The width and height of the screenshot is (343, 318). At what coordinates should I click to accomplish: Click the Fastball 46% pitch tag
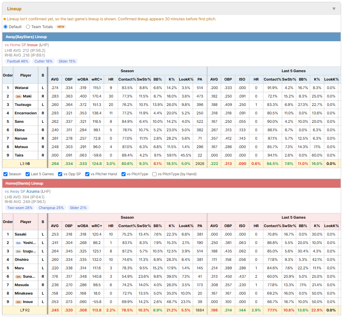point(17,61)
